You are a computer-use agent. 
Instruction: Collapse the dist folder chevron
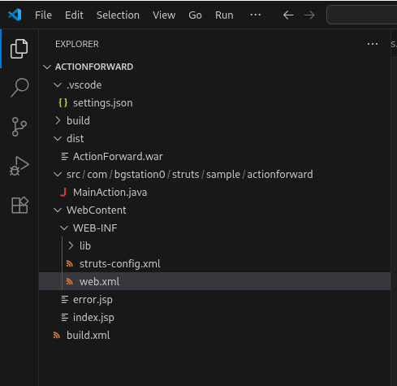point(58,139)
